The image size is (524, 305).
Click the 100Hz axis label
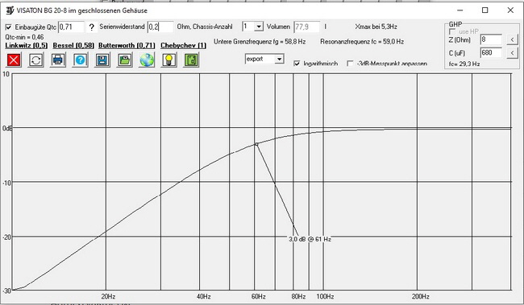click(x=325, y=296)
